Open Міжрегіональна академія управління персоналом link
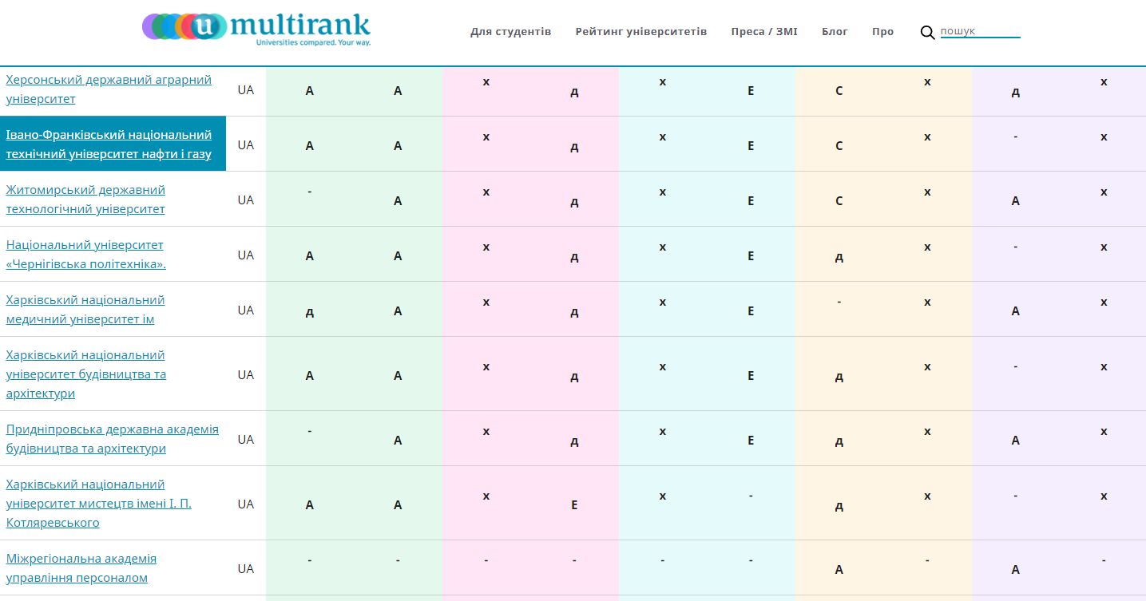 [x=81, y=568]
